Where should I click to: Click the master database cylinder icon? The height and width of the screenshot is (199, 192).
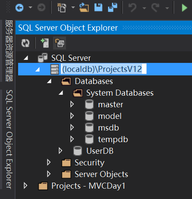pyautogui.click(x=89, y=104)
